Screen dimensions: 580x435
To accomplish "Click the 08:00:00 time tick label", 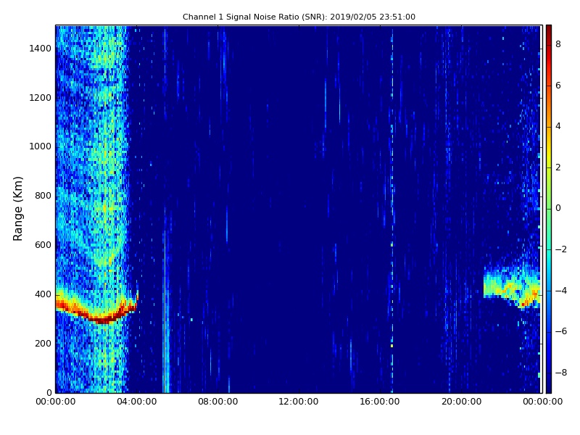I will click(x=218, y=402).
